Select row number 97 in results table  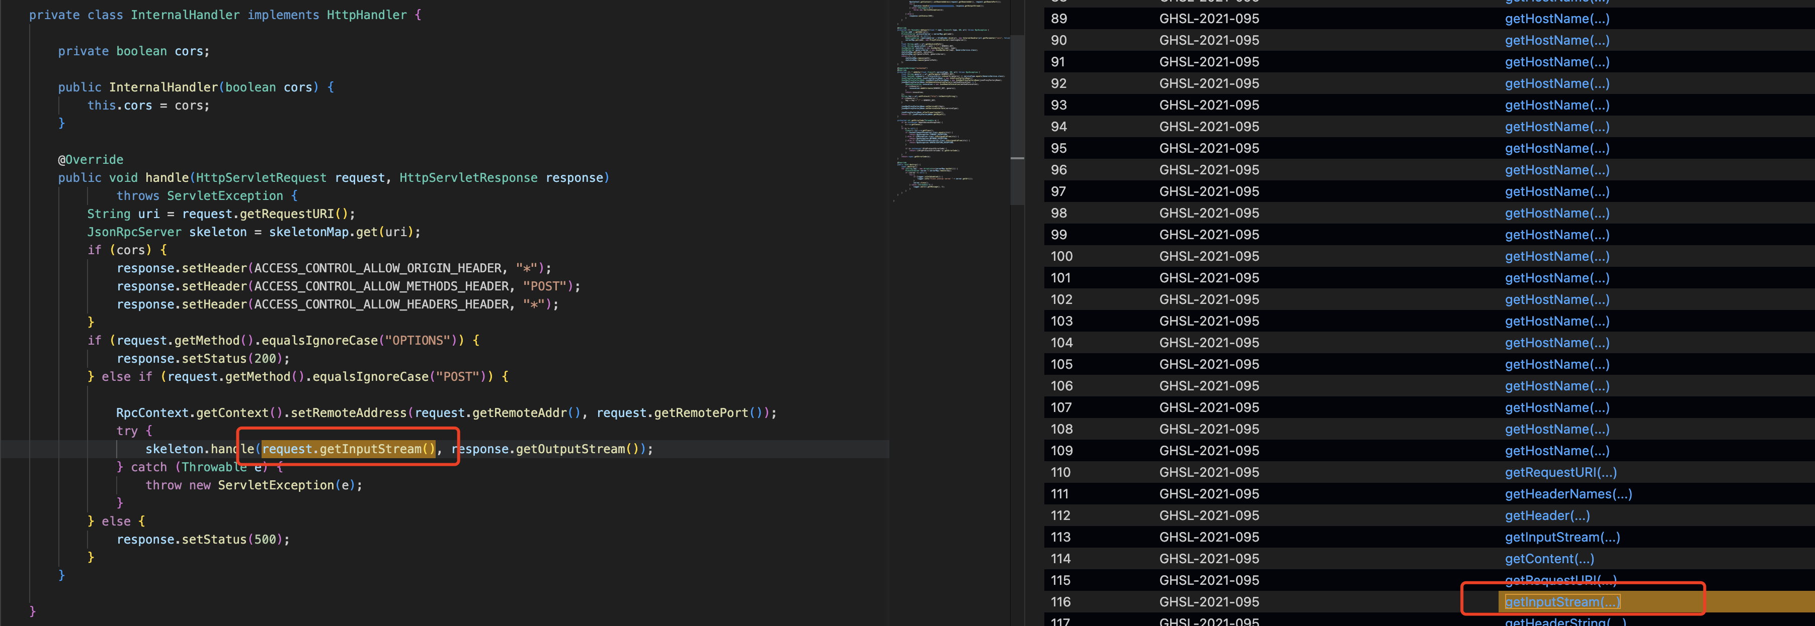1058,191
